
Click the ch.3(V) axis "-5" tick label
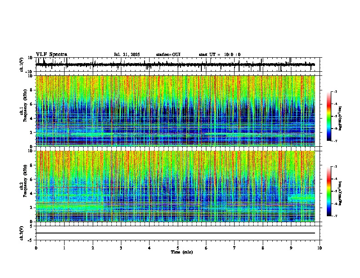pyautogui.click(x=30, y=240)
